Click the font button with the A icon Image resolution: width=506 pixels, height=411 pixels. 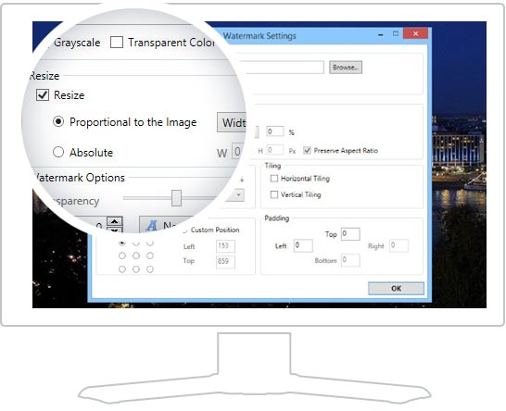[166, 225]
